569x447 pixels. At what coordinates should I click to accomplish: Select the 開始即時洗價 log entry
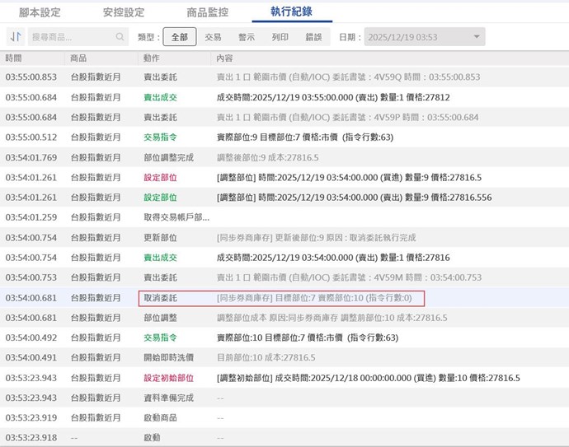169,358
